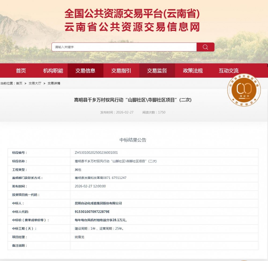
Task: Select the 首页 navigation menu
Action: (x=21, y=70)
